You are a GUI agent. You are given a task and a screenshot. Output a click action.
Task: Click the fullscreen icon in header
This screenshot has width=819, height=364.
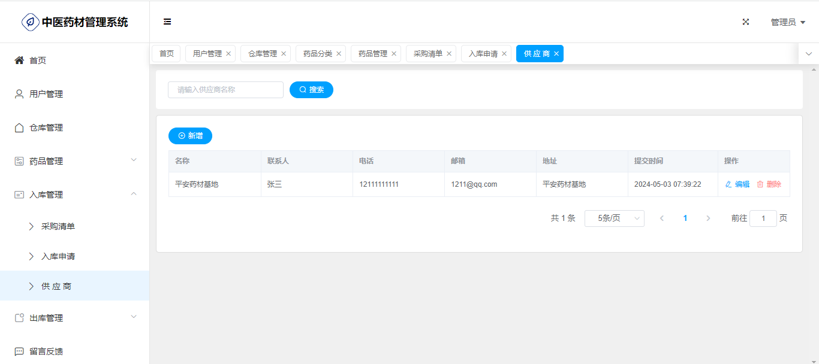pyautogui.click(x=746, y=22)
